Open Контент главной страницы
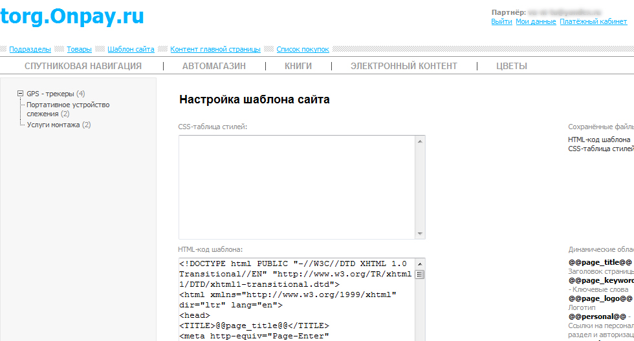Screen dimensions: 634x341 pyautogui.click(x=215, y=49)
